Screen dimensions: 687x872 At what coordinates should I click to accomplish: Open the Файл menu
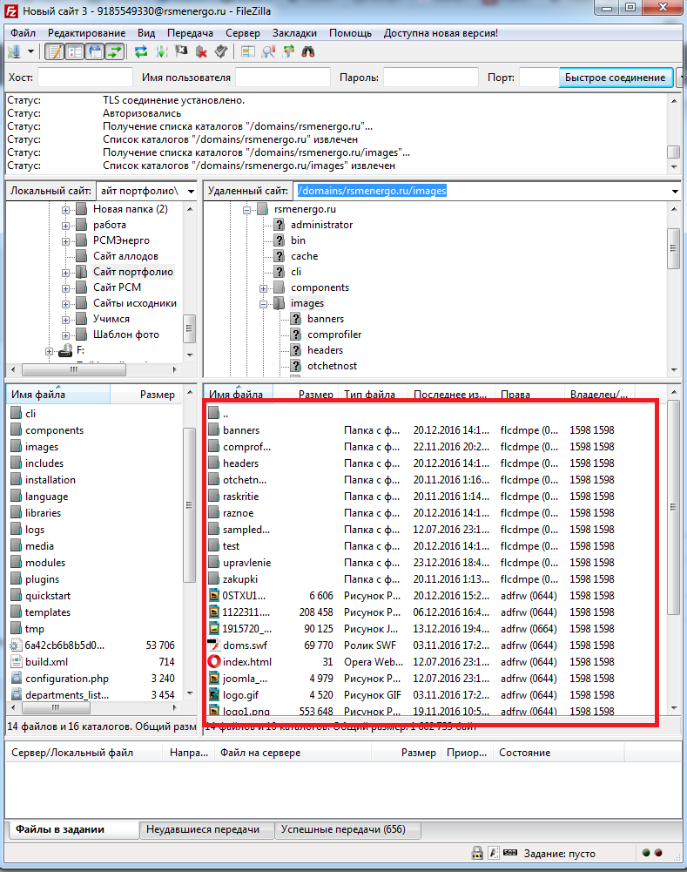click(x=23, y=33)
